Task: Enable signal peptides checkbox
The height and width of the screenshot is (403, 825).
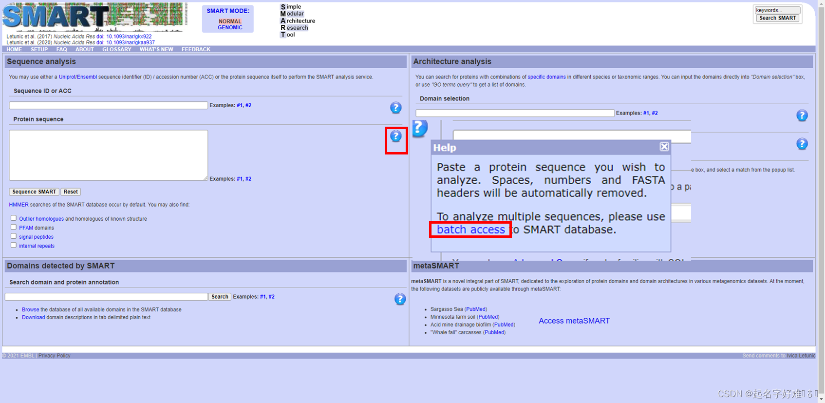Action: [x=14, y=236]
